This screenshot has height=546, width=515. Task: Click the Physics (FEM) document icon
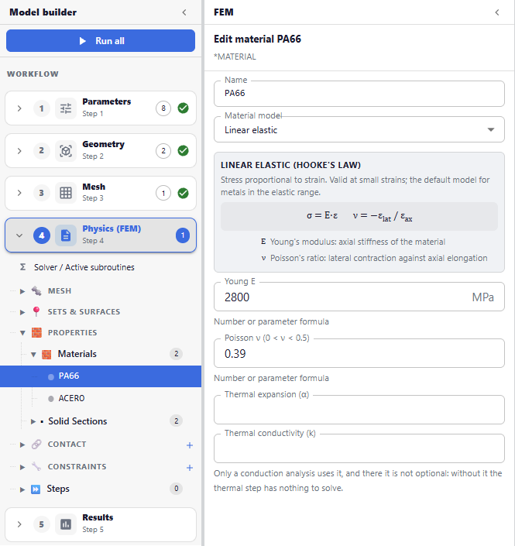[66, 235]
